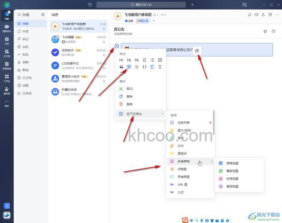Apply H1 heading style

click(121, 60)
